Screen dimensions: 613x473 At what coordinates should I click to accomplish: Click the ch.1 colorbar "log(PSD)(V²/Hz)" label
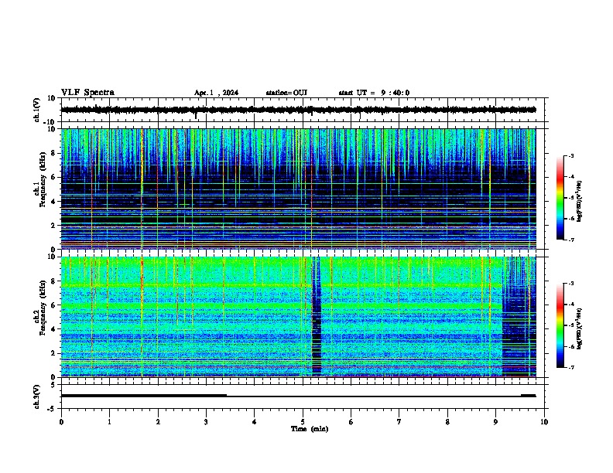point(579,201)
